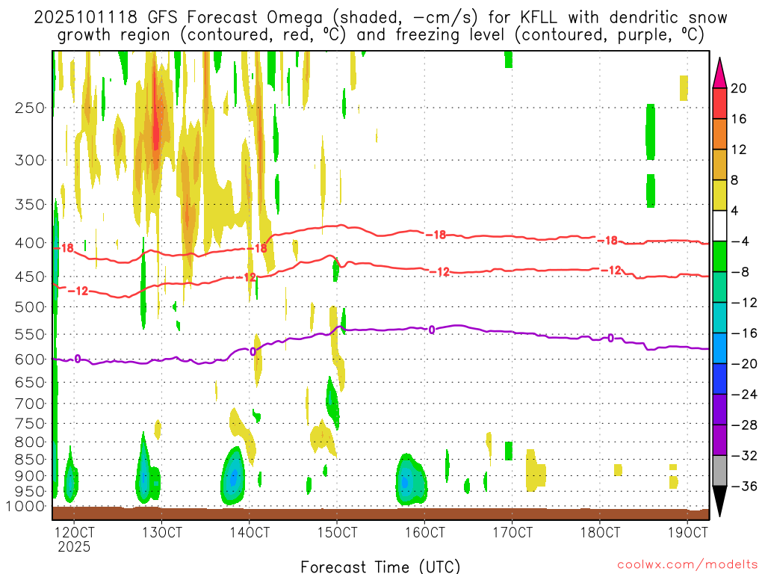Click the red -18 contour label near 16OCT
Image resolution: width=765 pixels, height=574 pixels.
(436, 235)
